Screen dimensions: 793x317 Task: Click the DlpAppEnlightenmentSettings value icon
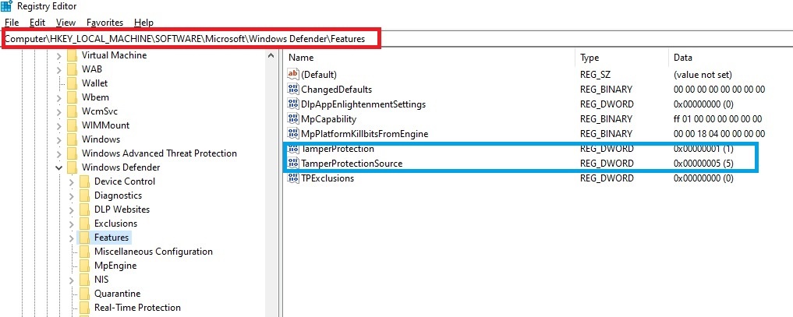click(293, 104)
